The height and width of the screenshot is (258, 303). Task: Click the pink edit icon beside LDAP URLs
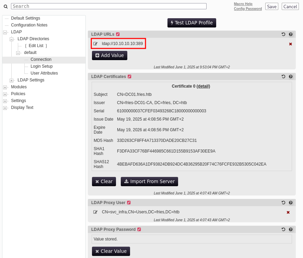pos(118,34)
